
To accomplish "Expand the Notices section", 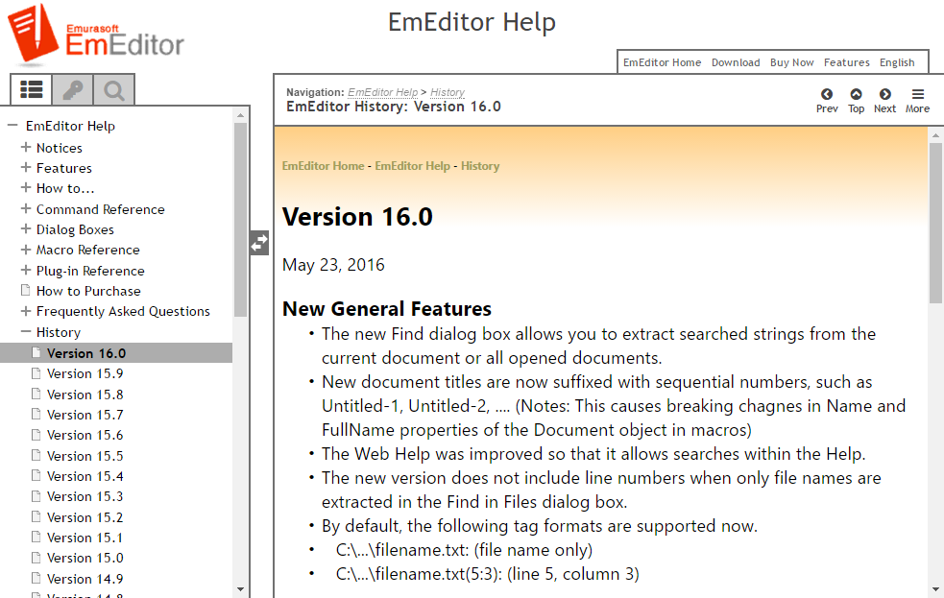I will 26,148.
